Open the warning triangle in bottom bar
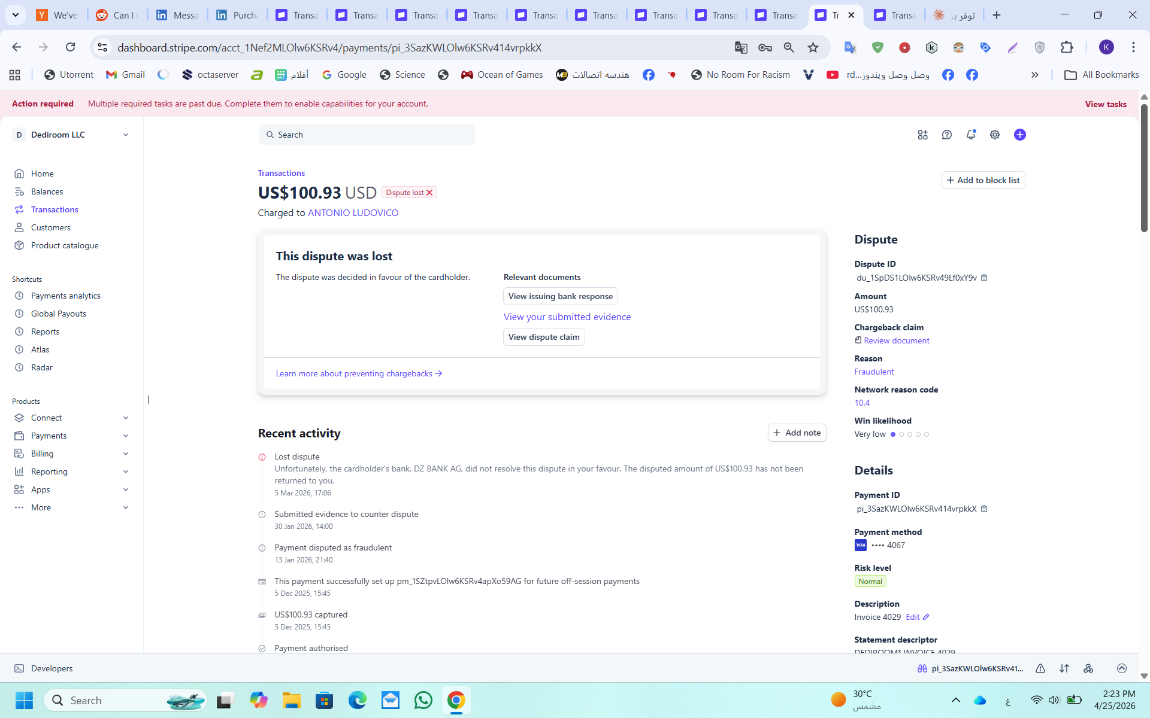Screen dimensions: 1150x718 tap(1040, 668)
